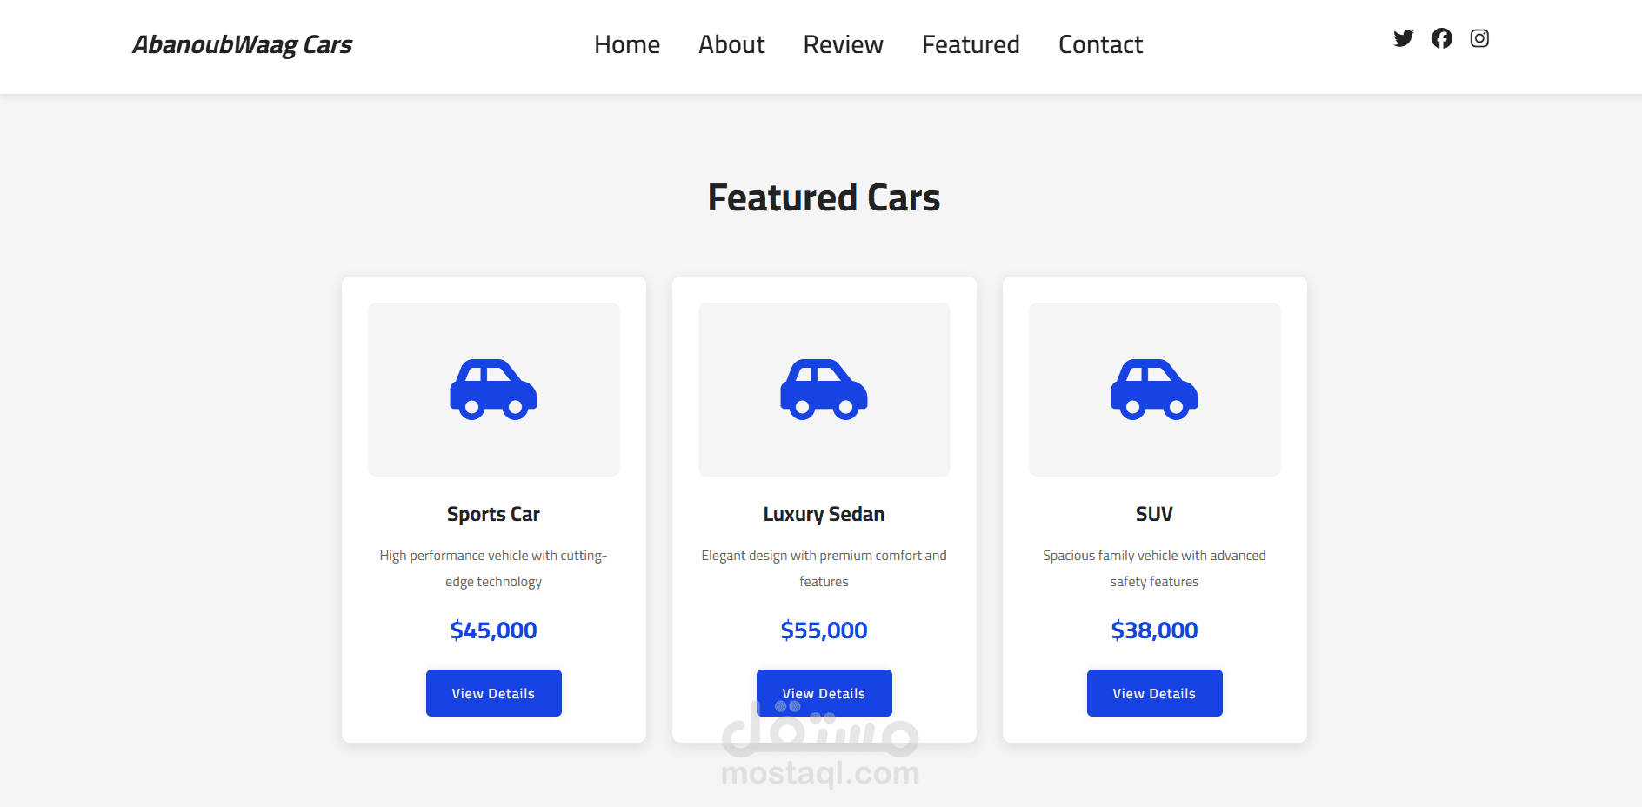The width and height of the screenshot is (1642, 807).
Task: Select the Sports Car title
Action: [493, 514]
